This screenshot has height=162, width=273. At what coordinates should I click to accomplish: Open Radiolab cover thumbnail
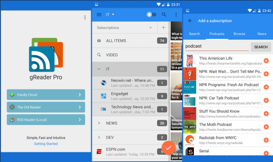190,140
